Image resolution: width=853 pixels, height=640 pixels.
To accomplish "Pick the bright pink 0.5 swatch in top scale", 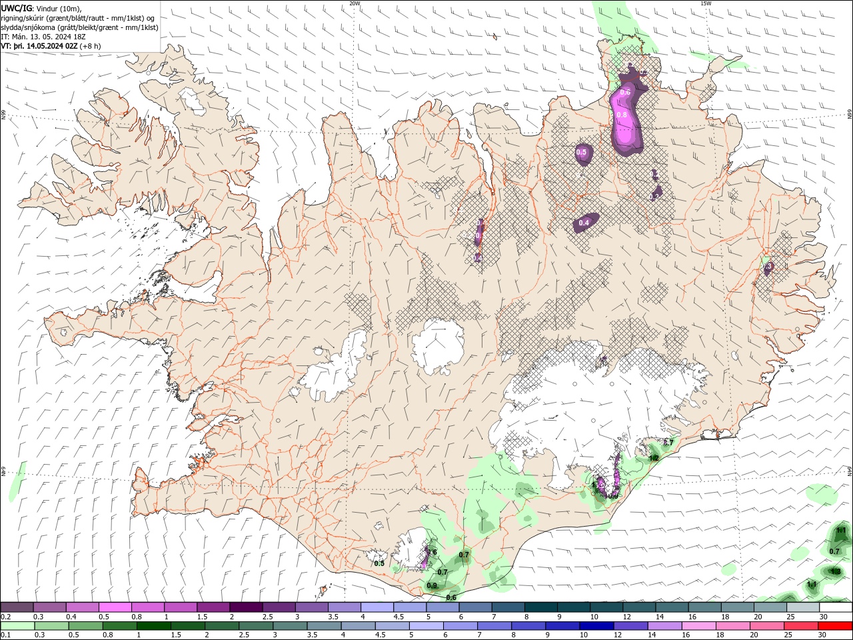I will coord(115,607).
